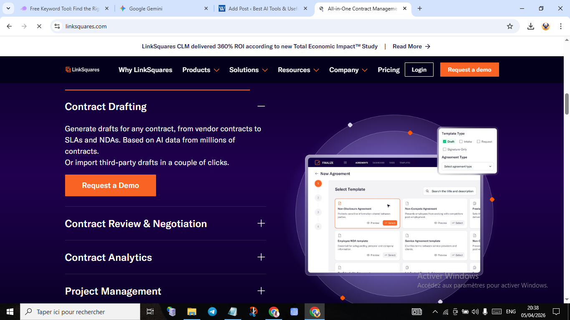Close the Add Post tab

pyautogui.click(x=305, y=8)
